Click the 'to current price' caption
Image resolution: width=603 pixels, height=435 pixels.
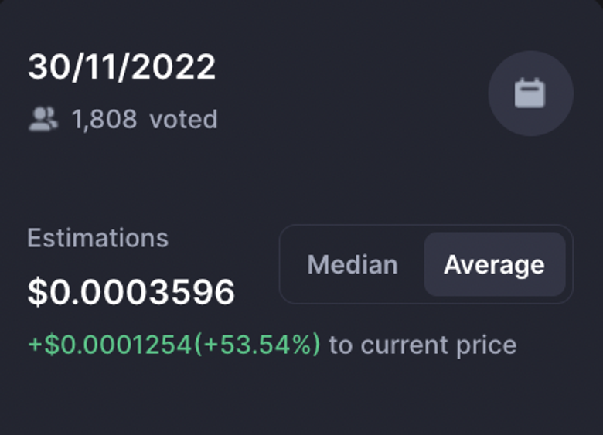423,345
